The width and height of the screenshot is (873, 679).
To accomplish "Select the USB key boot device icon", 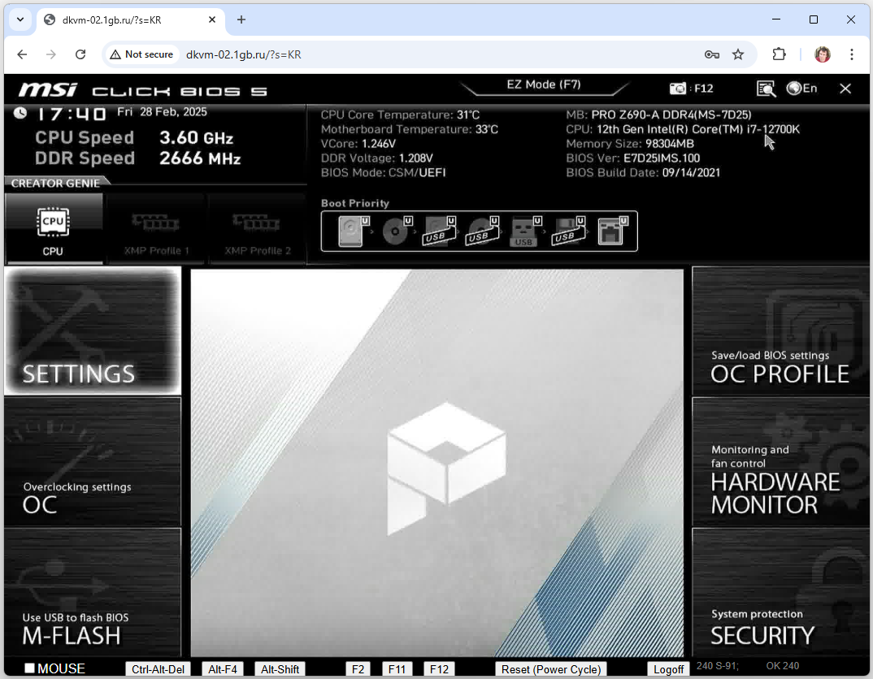I will click(x=522, y=231).
